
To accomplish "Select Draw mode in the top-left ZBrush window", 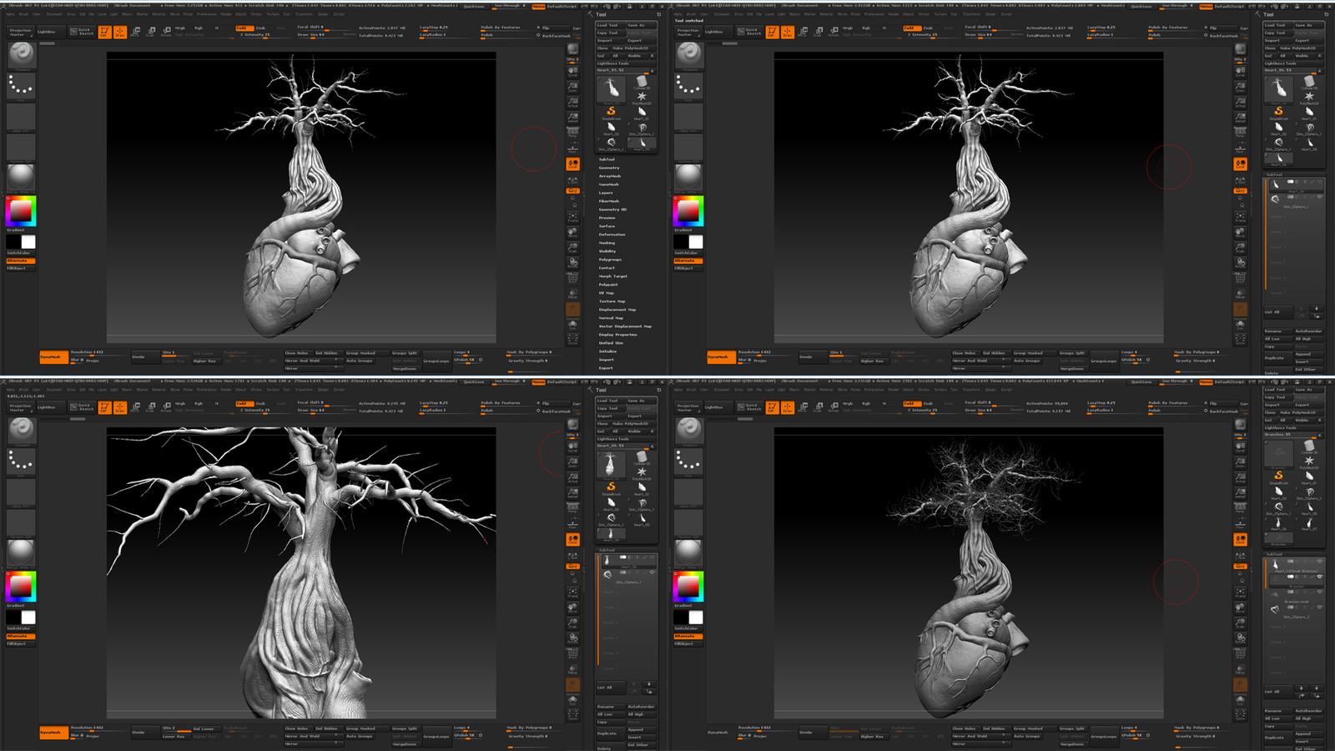I will pos(120,33).
